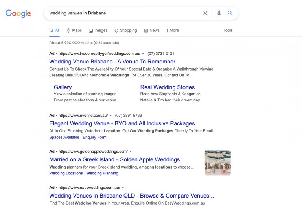Open the Wedding Venue Brisbane ad headline

112,62
